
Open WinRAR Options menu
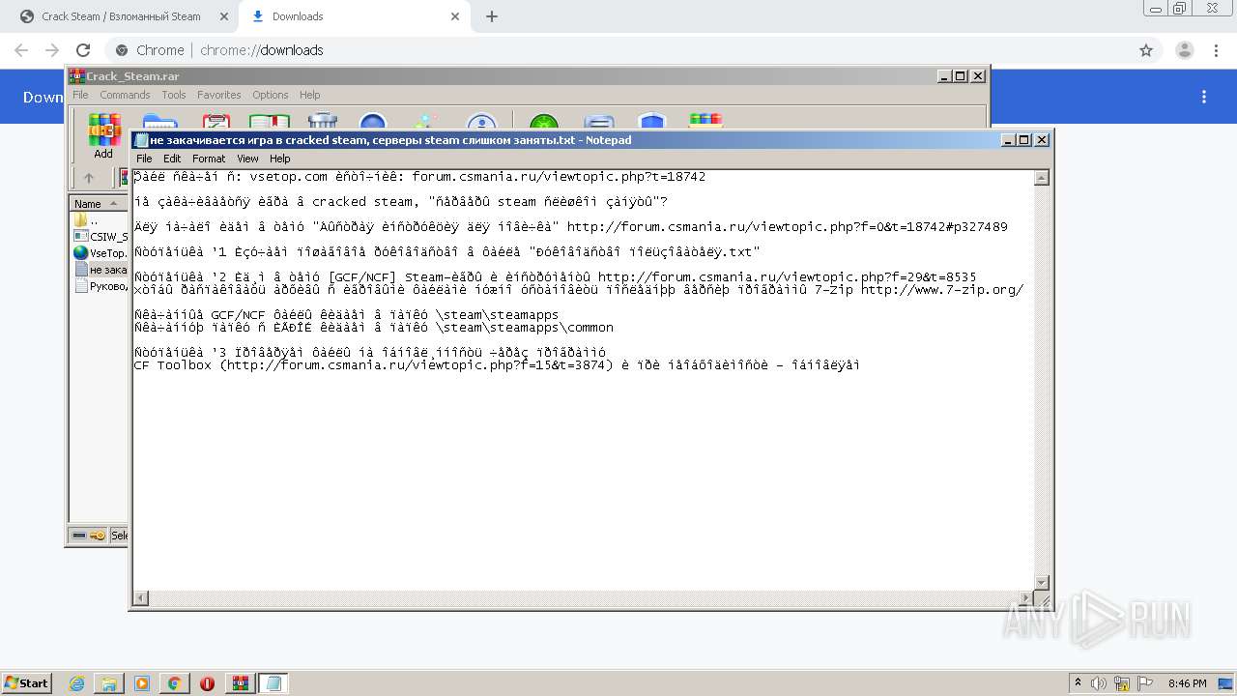(271, 95)
